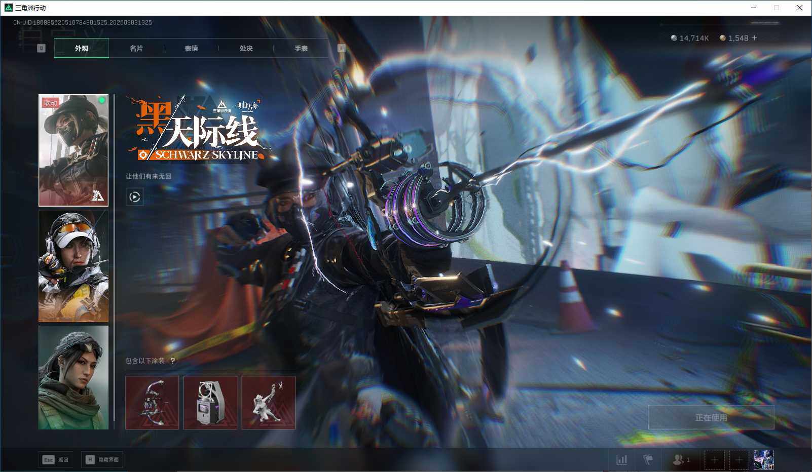Click the 黑天际线 Schwarz Skyline title logo
The image size is (812, 472).
pos(199,130)
